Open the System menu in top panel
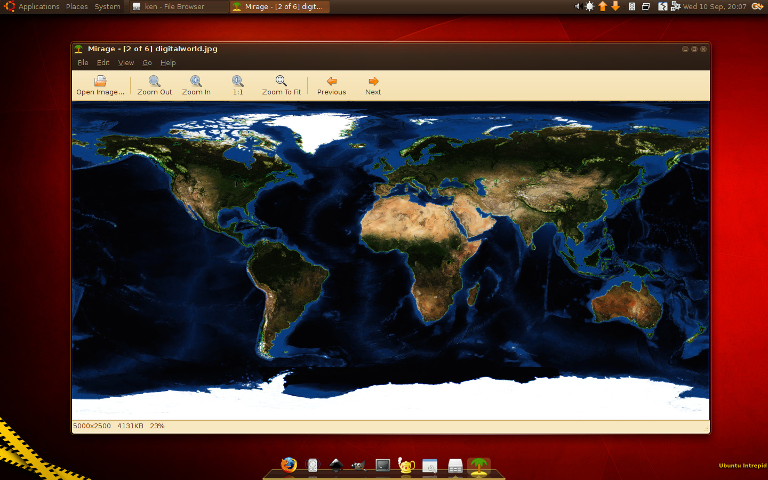This screenshot has width=768, height=480. click(107, 6)
